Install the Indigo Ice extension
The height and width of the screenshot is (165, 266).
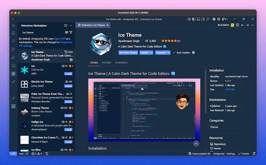pyautogui.click(x=68, y=130)
